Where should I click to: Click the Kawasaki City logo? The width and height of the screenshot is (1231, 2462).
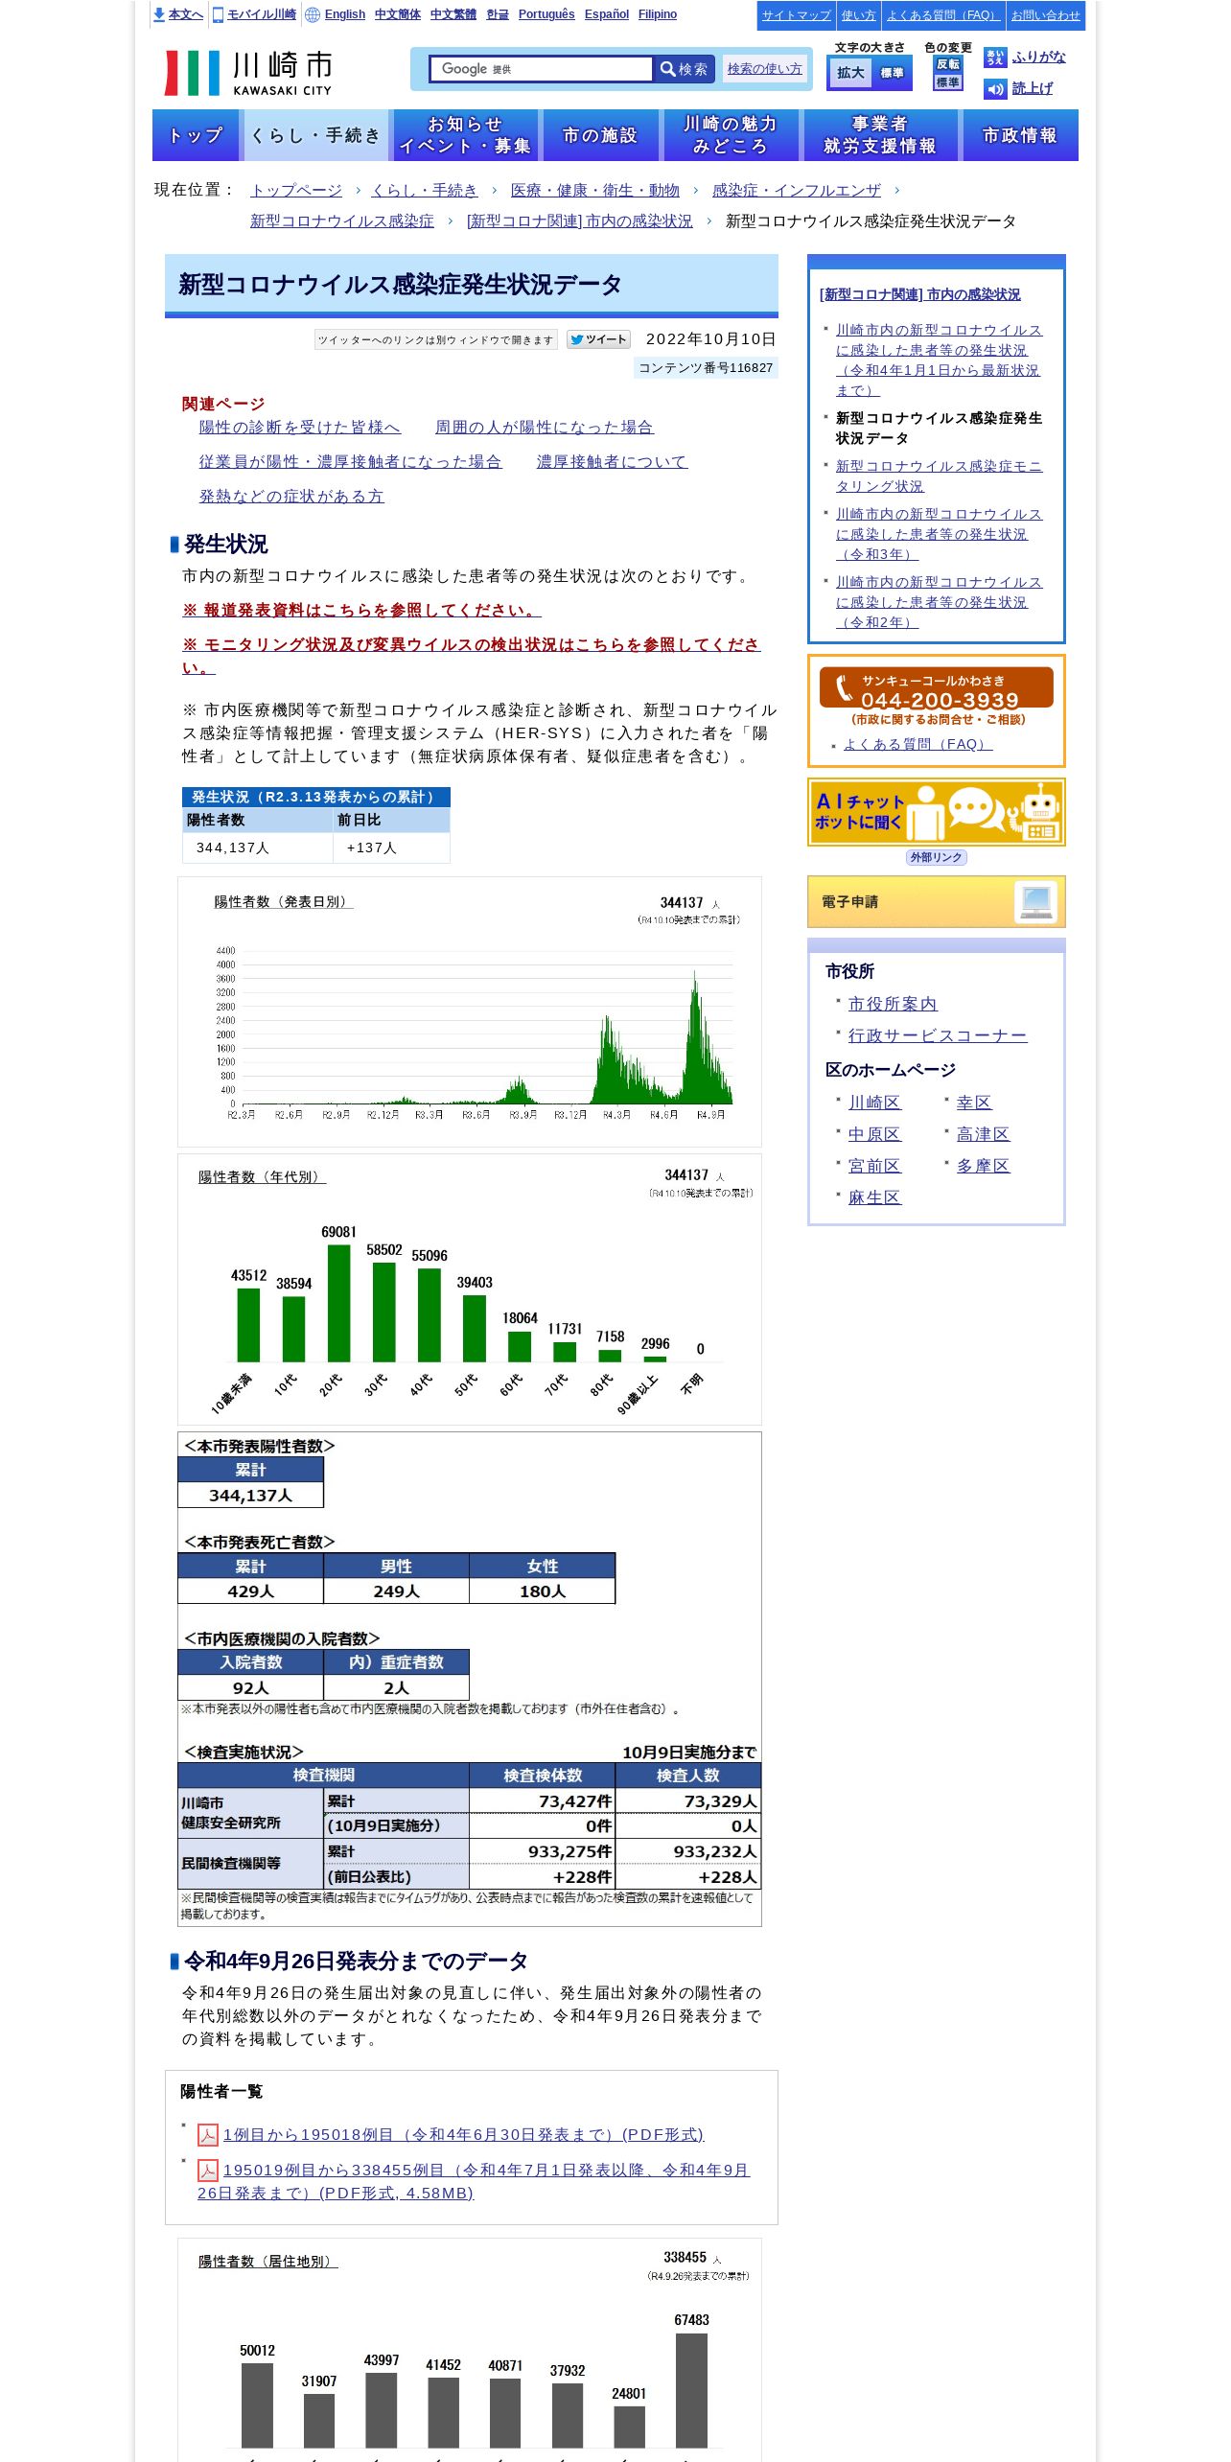coord(248,73)
